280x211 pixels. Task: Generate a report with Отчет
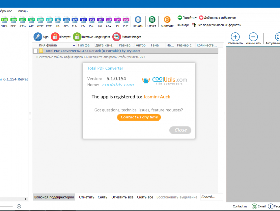pos(152,22)
